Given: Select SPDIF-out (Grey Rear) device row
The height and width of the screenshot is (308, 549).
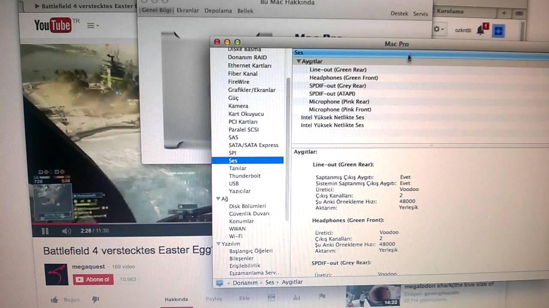Looking at the screenshot, I should tap(338, 86).
